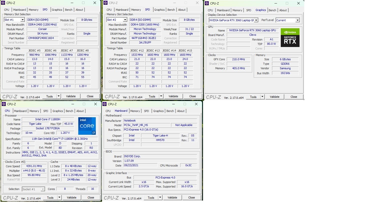Open the display device selection dropdown
The height and width of the screenshot is (216, 384).
(x=256, y=20)
